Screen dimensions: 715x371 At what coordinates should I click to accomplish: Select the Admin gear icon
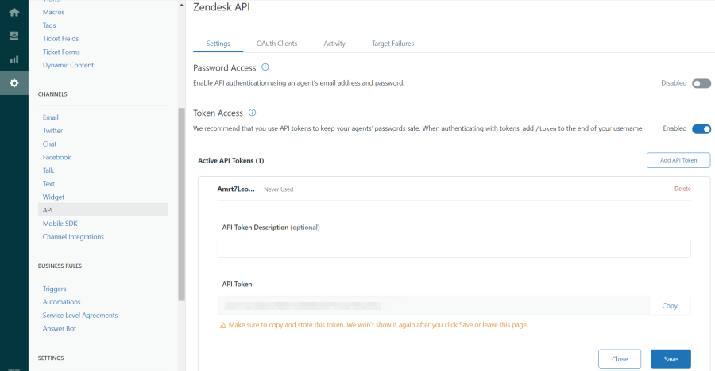pyautogui.click(x=14, y=83)
